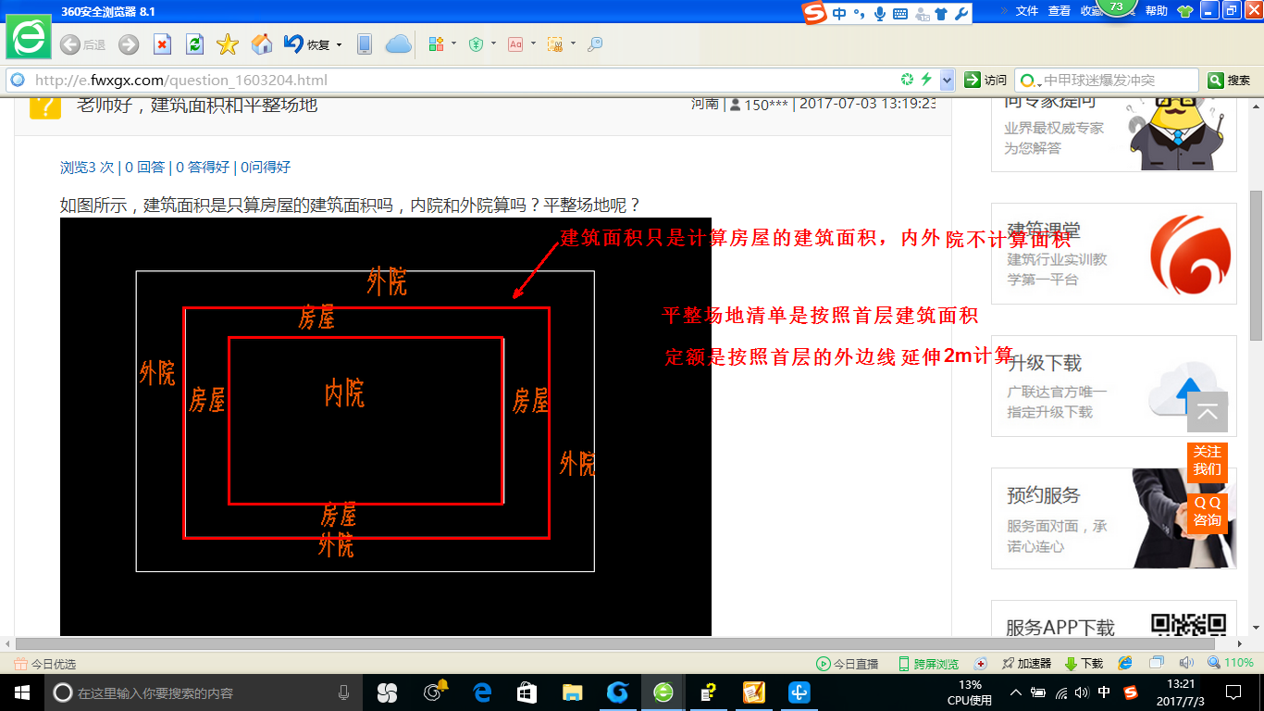Click the browser Back (后退) button
The image size is (1264, 711).
tap(82, 44)
